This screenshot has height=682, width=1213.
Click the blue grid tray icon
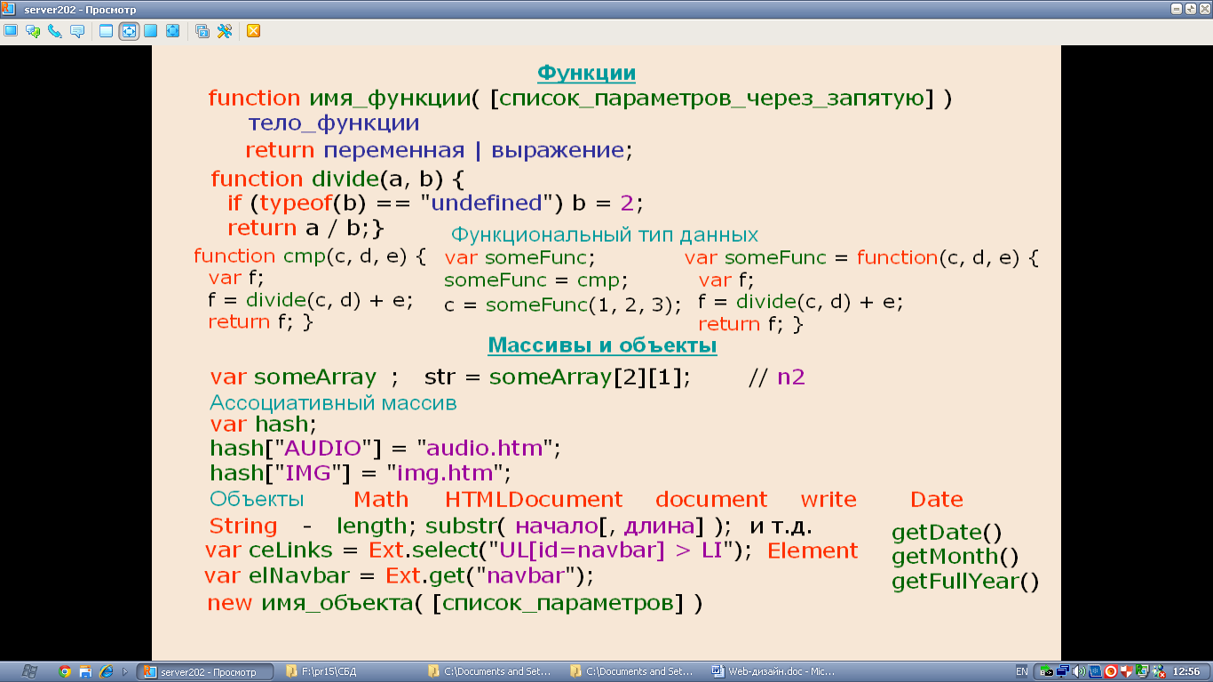(1095, 671)
